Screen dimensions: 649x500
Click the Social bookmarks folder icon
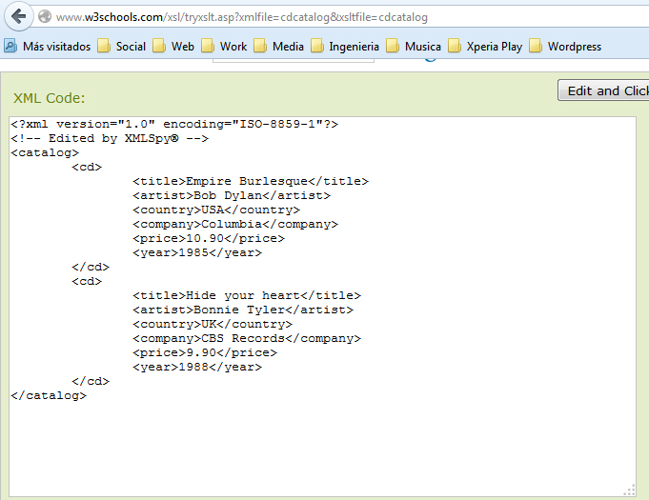coord(104,46)
